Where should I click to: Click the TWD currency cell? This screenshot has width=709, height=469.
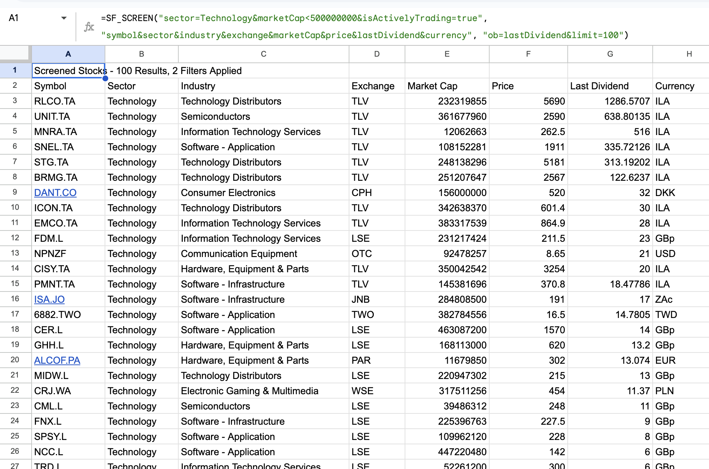click(681, 315)
